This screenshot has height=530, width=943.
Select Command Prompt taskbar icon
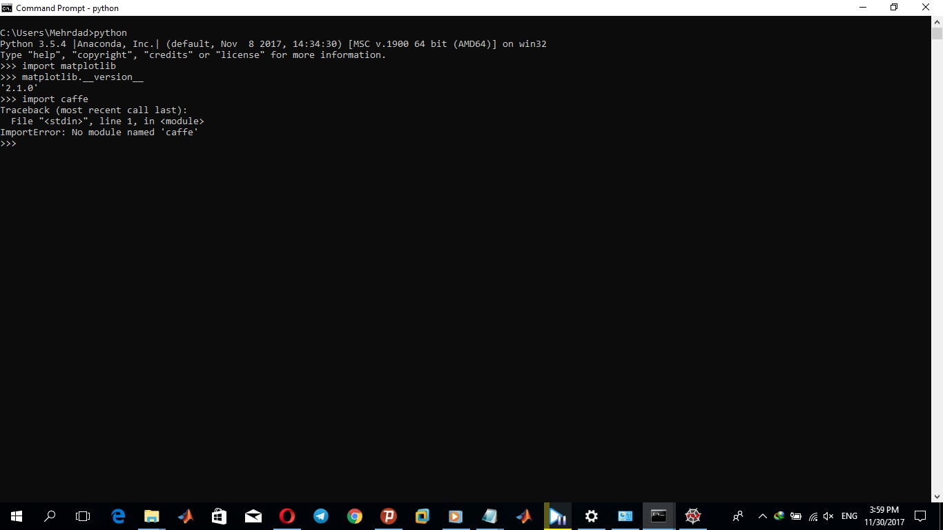click(659, 516)
